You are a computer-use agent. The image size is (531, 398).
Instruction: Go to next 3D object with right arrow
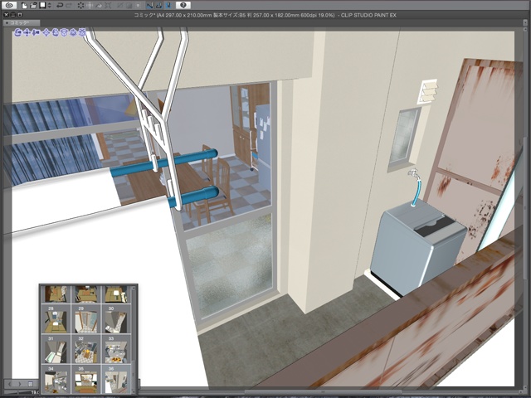(x=20, y=384)
